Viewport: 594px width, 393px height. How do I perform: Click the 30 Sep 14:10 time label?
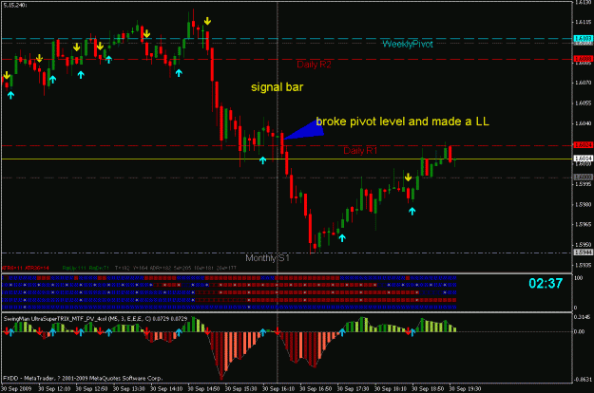pos(166,389)
